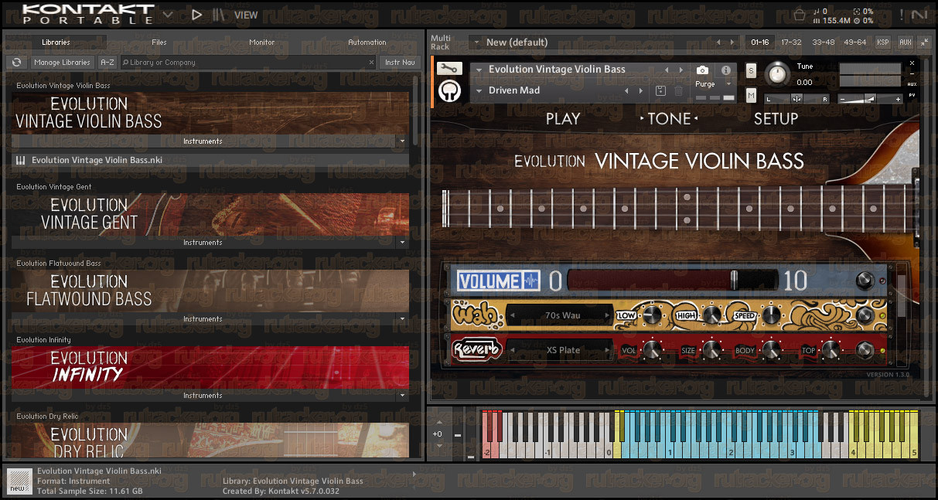Click the Orange Tree Samples instrument logo icon

coord(448,91)
